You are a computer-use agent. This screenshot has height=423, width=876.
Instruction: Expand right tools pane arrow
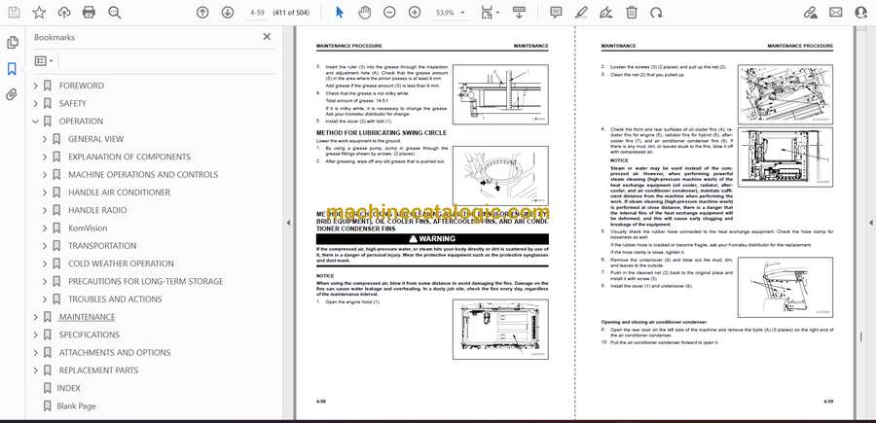pyautogui.click(x=871, y=223)
